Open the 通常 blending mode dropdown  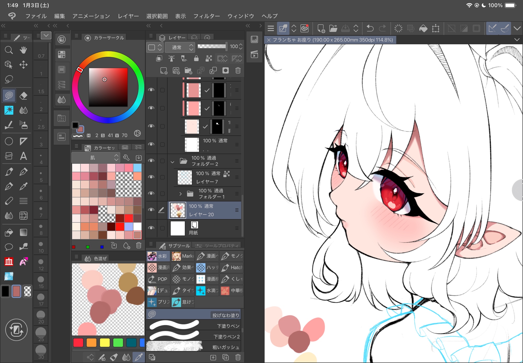(180, 47)
